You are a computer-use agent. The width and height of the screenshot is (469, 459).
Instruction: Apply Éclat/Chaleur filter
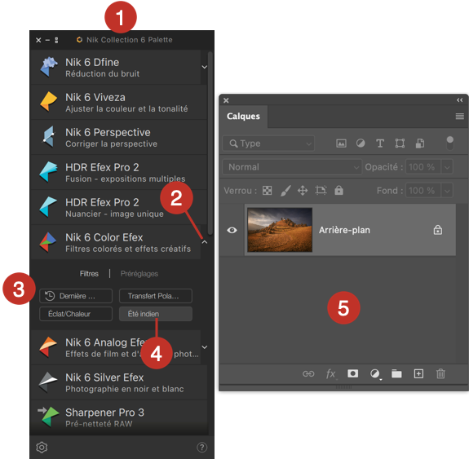pos(76,314)
